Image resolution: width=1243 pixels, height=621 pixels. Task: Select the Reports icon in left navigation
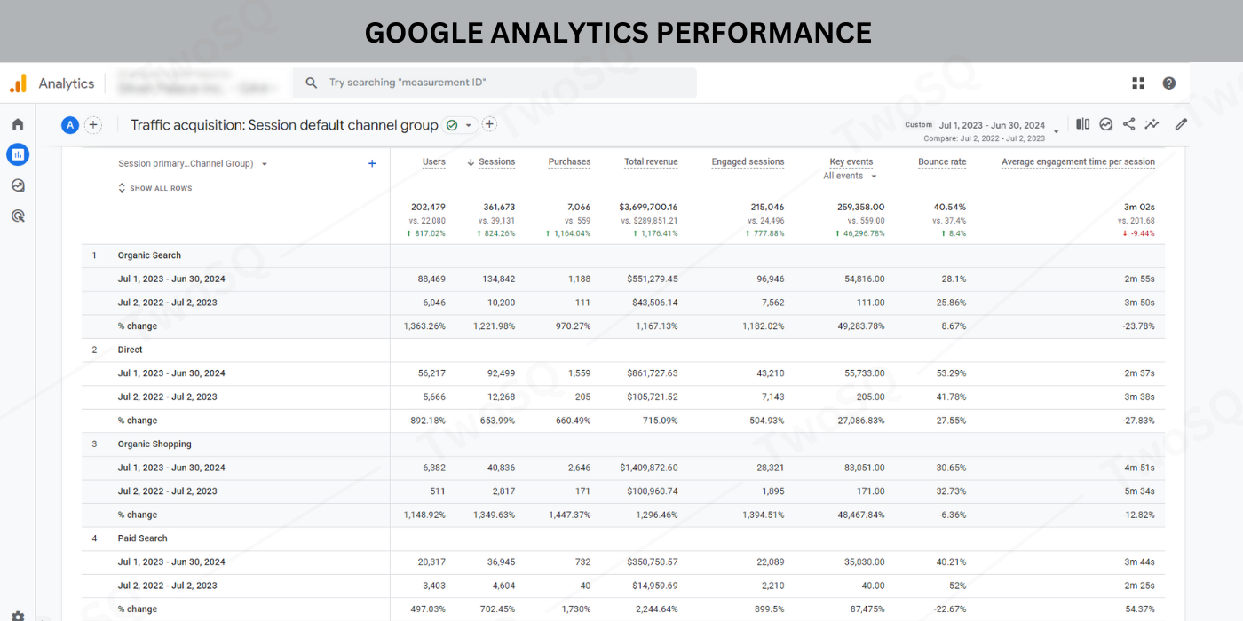pos(18,155)
